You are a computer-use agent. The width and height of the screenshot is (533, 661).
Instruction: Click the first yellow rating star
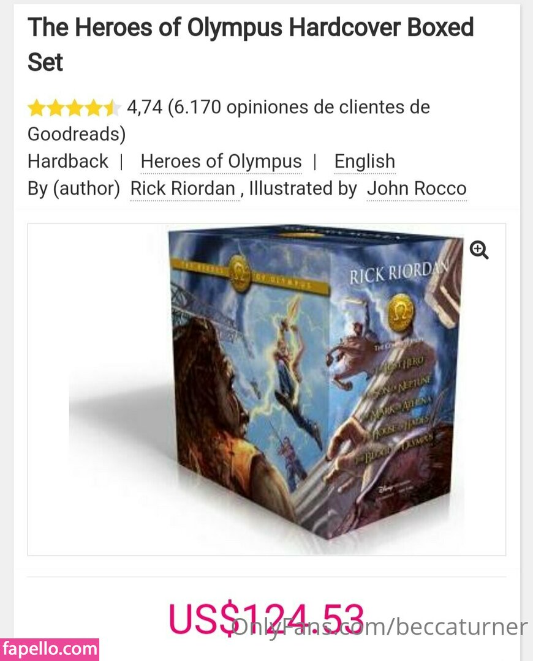point(37,108)
